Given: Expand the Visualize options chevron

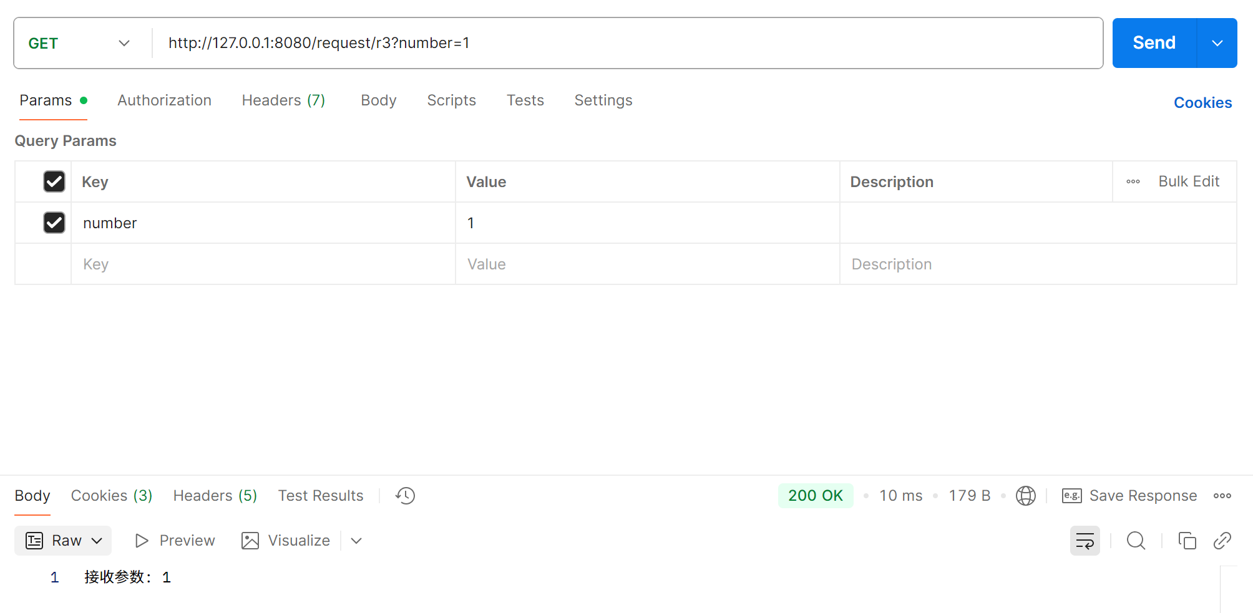Looking at the screenshot, I should click(356, 541).
